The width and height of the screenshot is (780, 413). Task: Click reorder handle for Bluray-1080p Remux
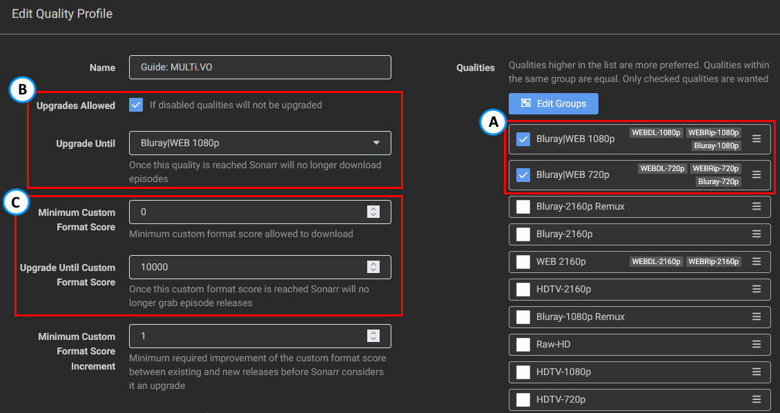tap(757, 316)
